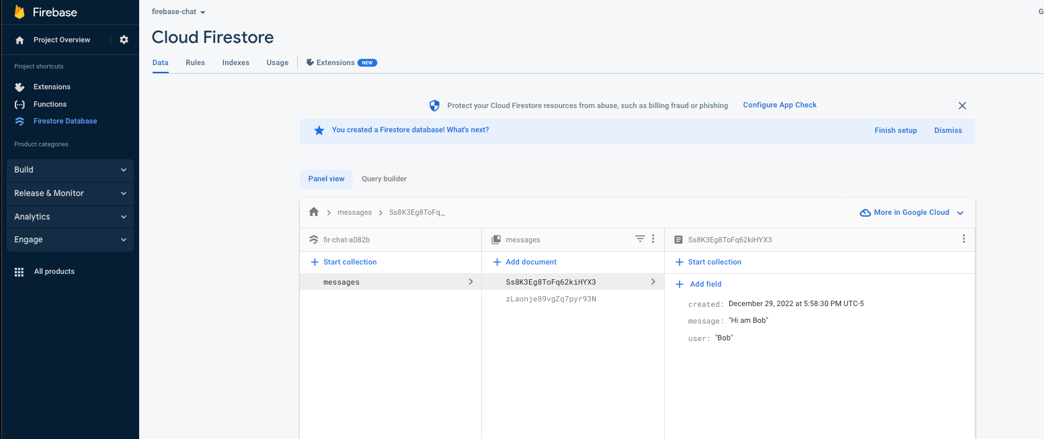
Task: Click the Extensions sidebar icon
Action: click(x=19, y=87)
